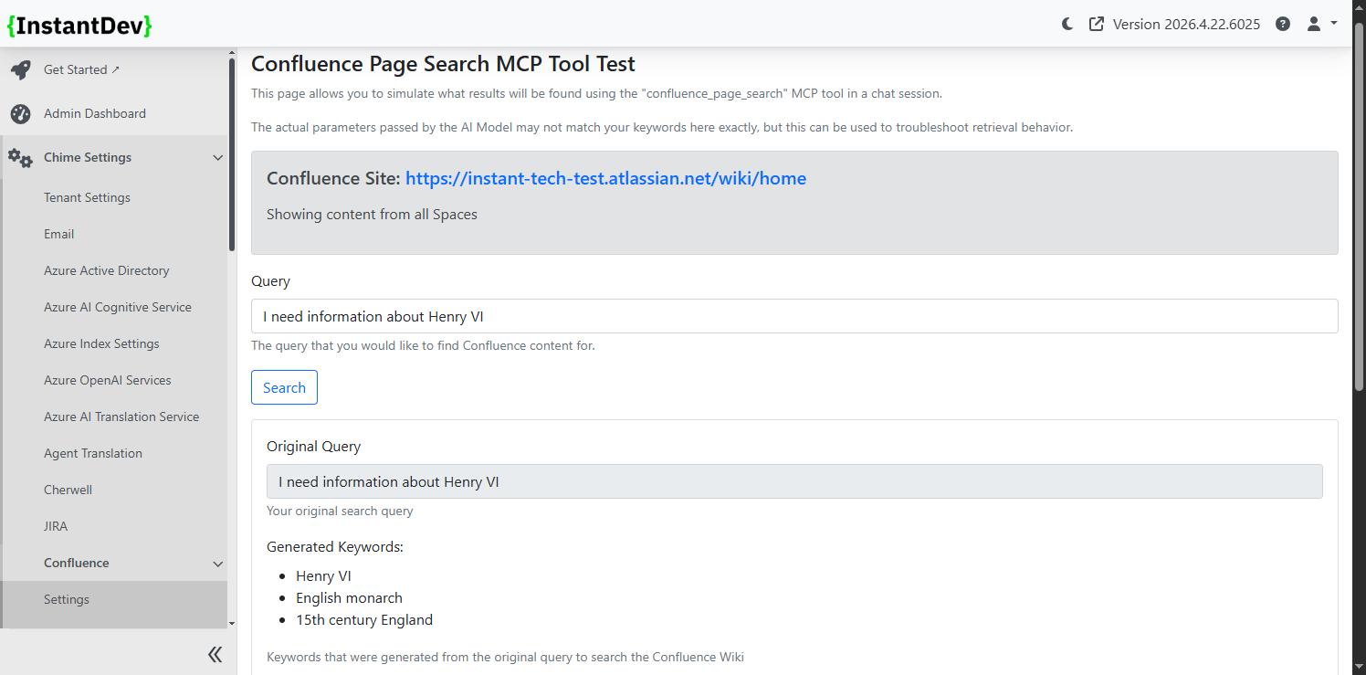1366x675 pixels.
Task: Click the Original Query read-only field
Action: (794, 481)
